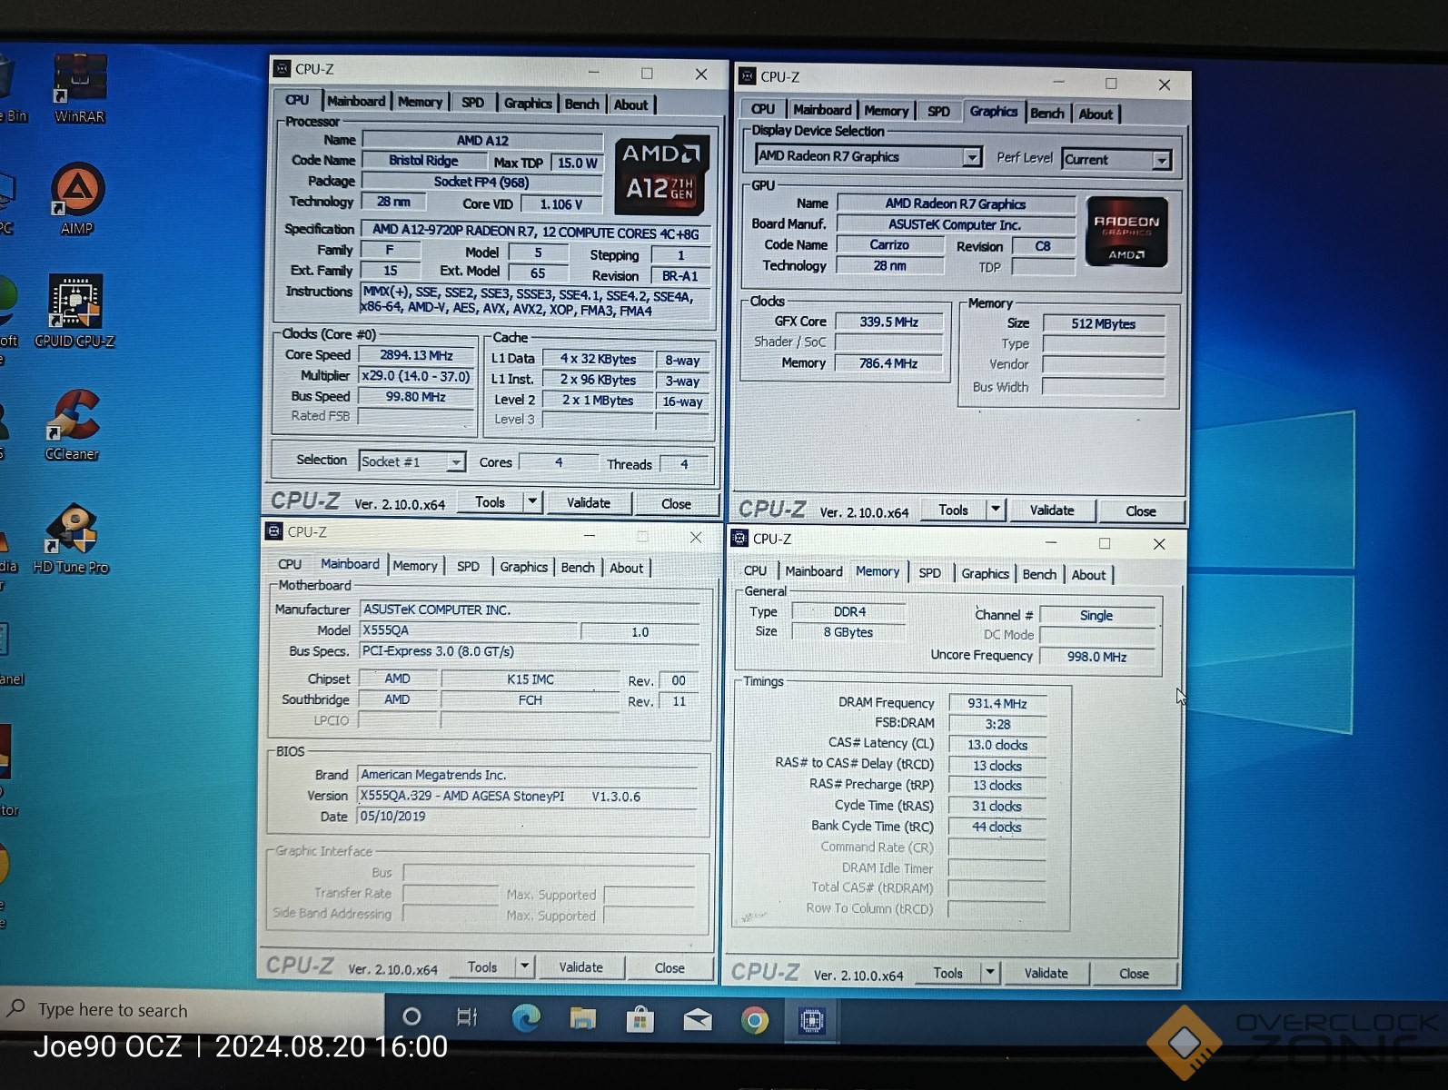
Task: Open Microsoft Store from the taskbar
Action: [640, 1020]
